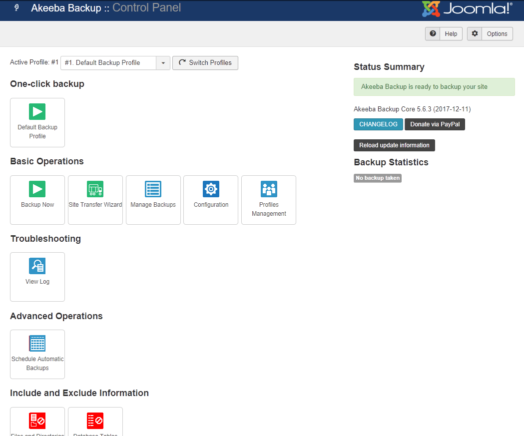Screen dimensions: 524x436
Task: Click the 'Include and Exclude Information' heading
Action: pos(79,393)
